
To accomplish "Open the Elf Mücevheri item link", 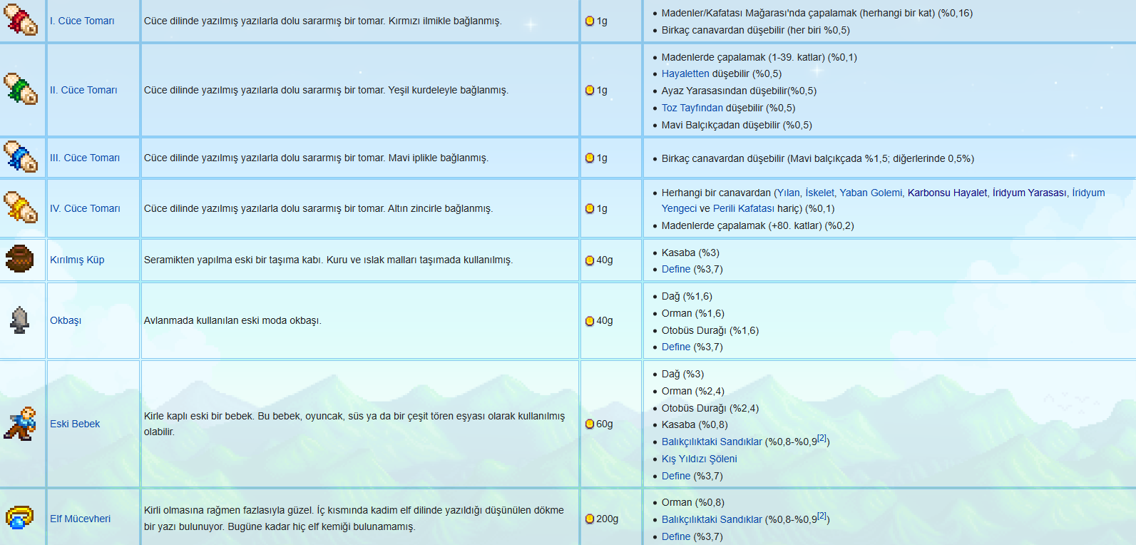I will point(80,519).
